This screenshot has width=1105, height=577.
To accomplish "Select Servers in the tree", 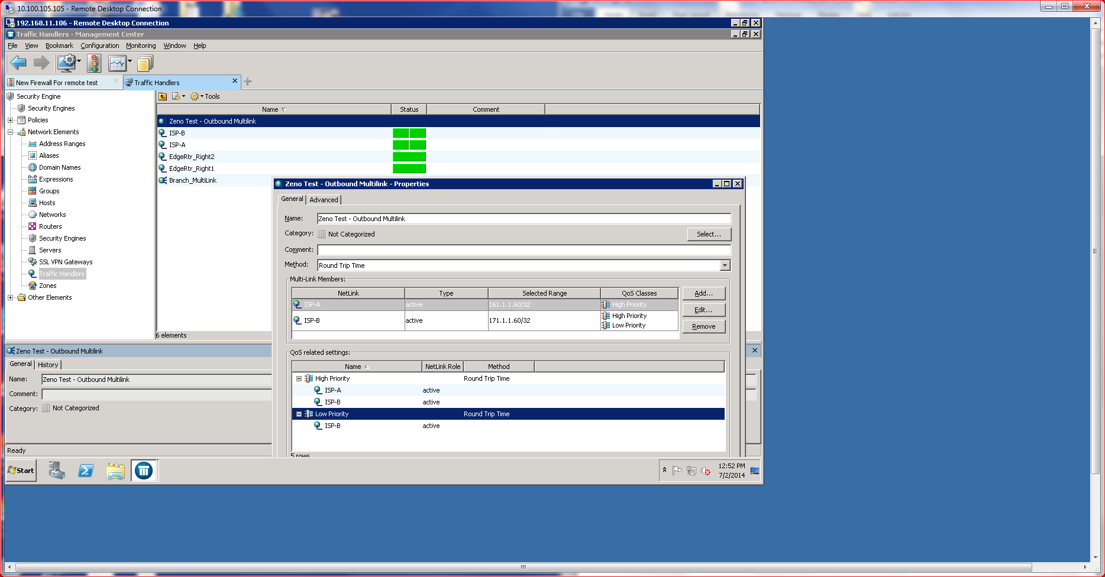I will pyautogui.click(x=50, y=250).
